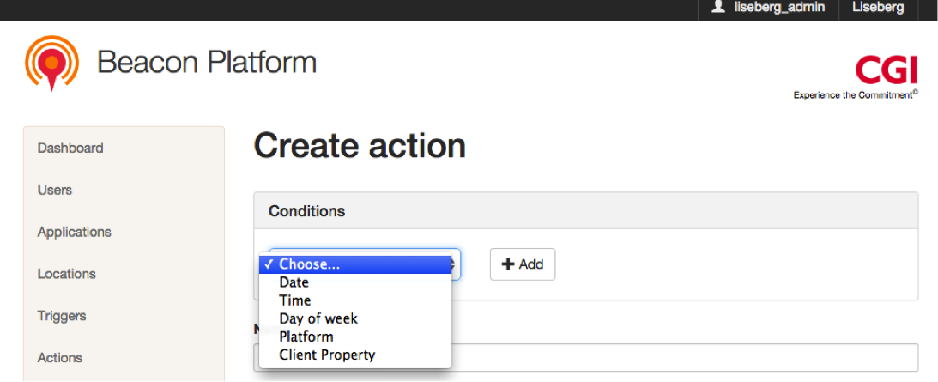The width and height of the screenshot is (938, 382).
Task: Select the checked Choose... option
Action: [x=355, y=264]
